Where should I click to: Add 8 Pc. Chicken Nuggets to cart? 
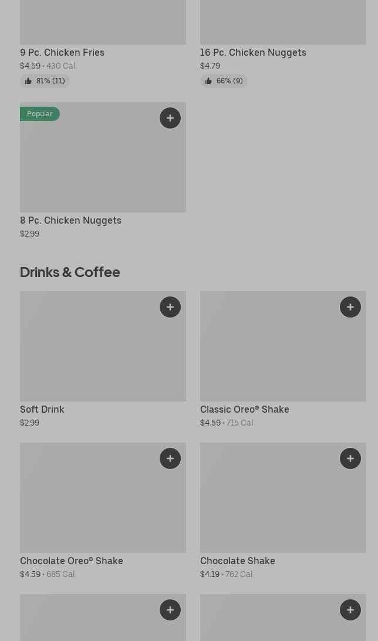pyautogui.click(x=170, y=118)
